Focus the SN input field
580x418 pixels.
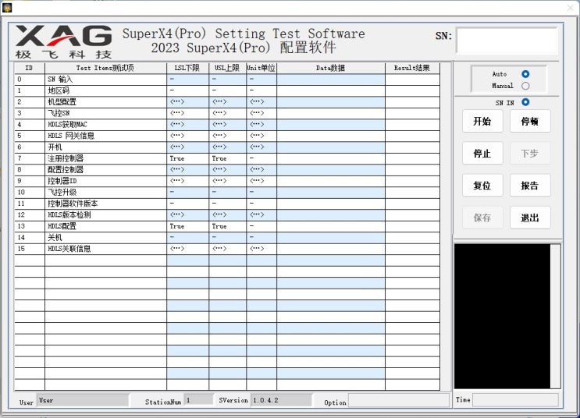(x=507, y=41)
